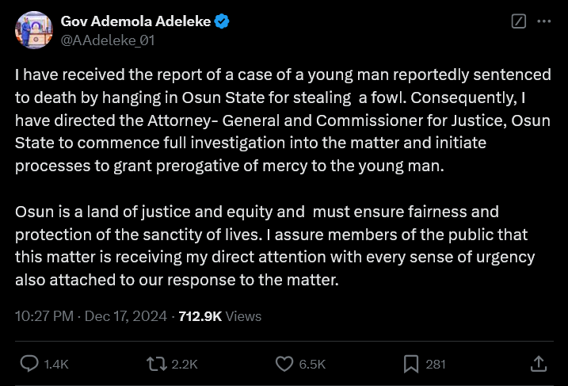Viewport: 568px width, 386px height.
Task: Click the 1.4K replies count
Action: pos(56,365)
